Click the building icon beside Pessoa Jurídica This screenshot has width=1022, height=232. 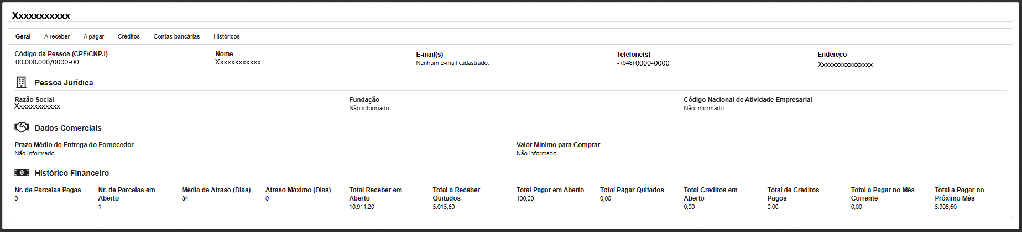(21, 83)
